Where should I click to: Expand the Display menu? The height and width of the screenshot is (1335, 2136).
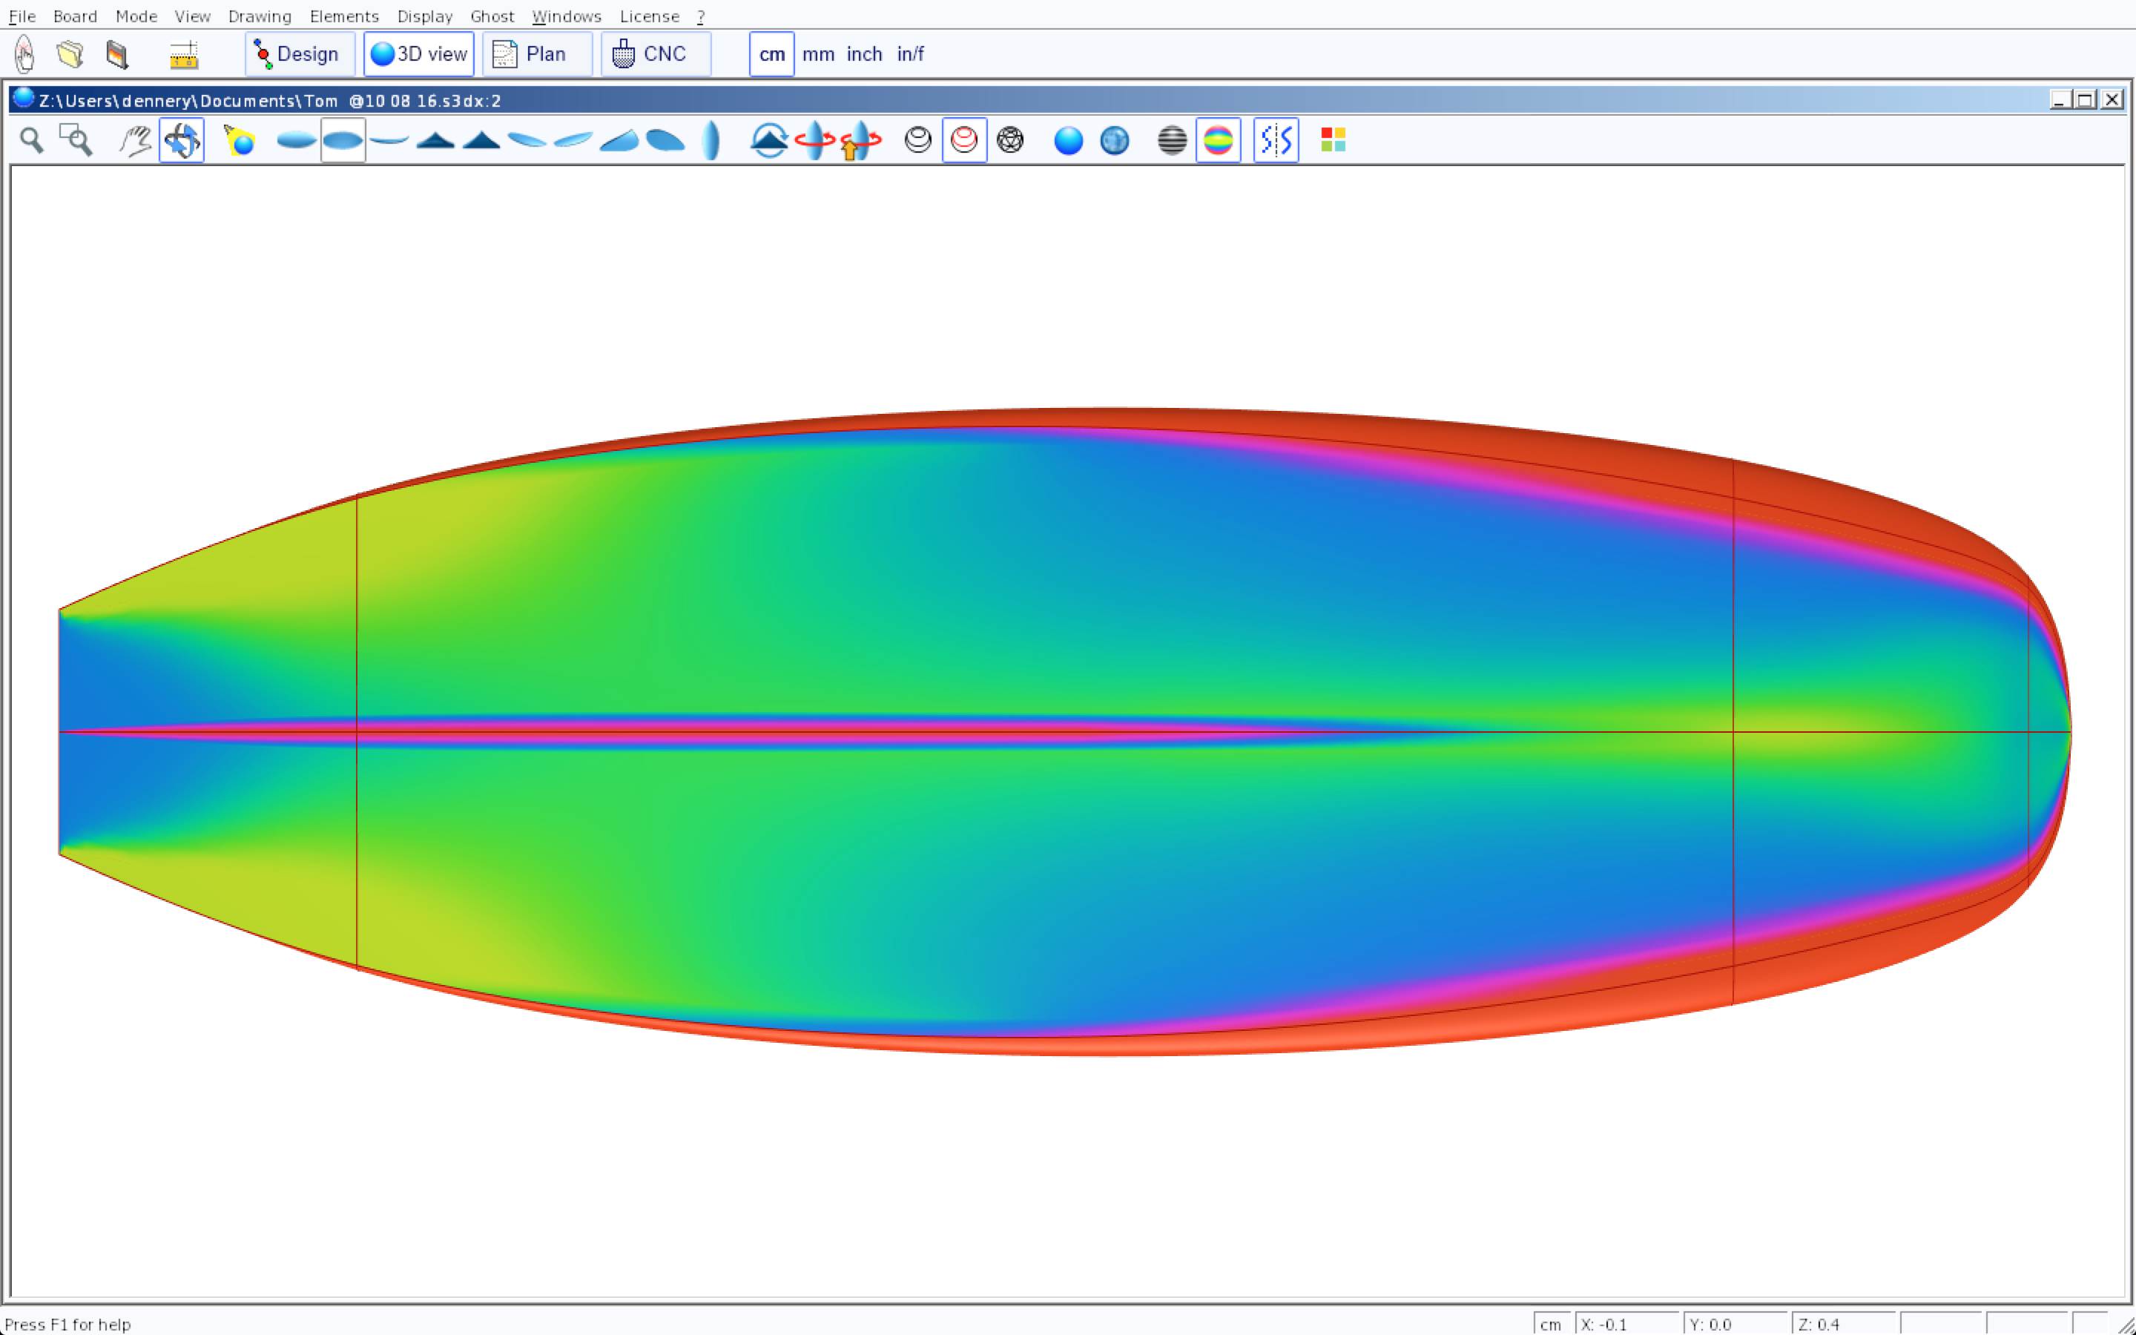424,17
